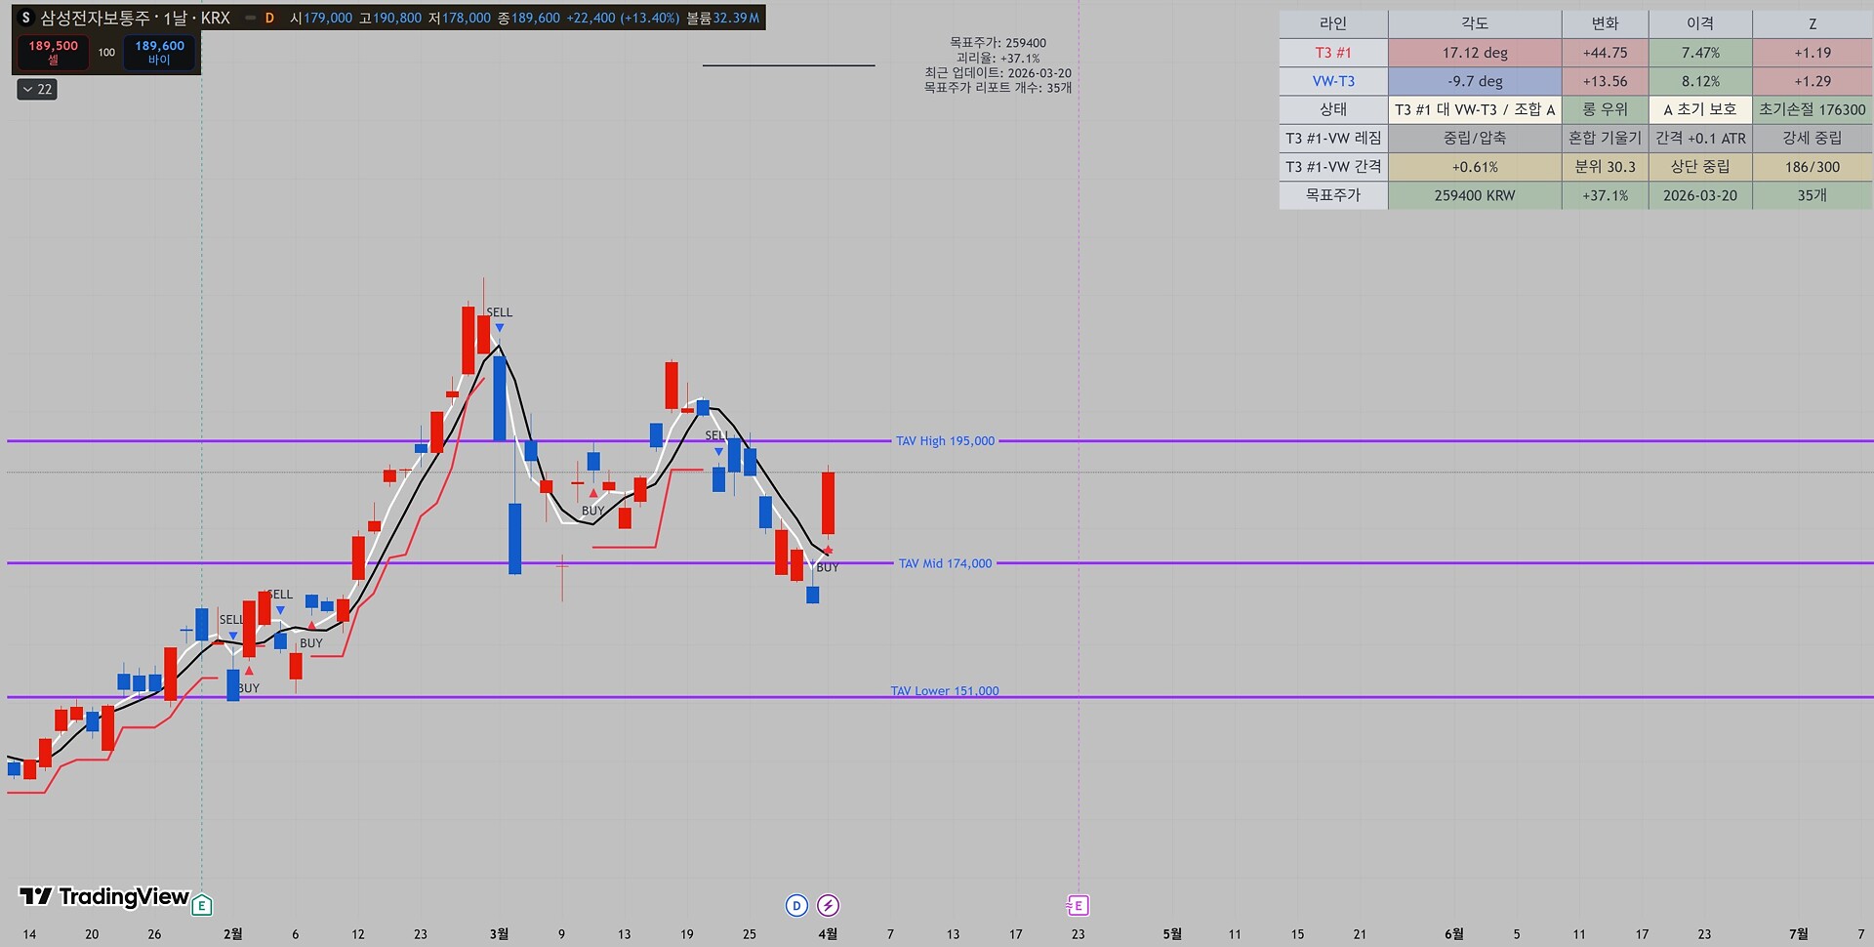Click the T3 #1-VW 레짐 row label
This screenshot has height=947, width=1874.
pos(1333,138)
